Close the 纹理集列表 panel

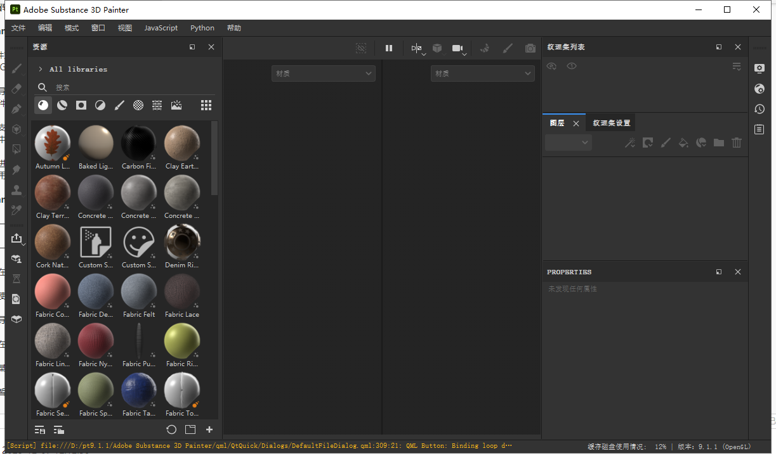coord(738,47)
